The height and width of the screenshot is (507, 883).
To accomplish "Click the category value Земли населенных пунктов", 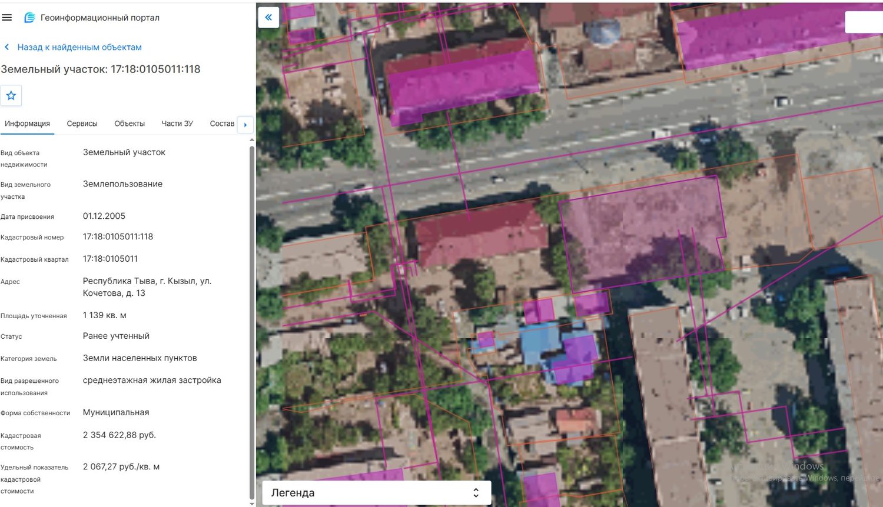I will click(140, 358).
